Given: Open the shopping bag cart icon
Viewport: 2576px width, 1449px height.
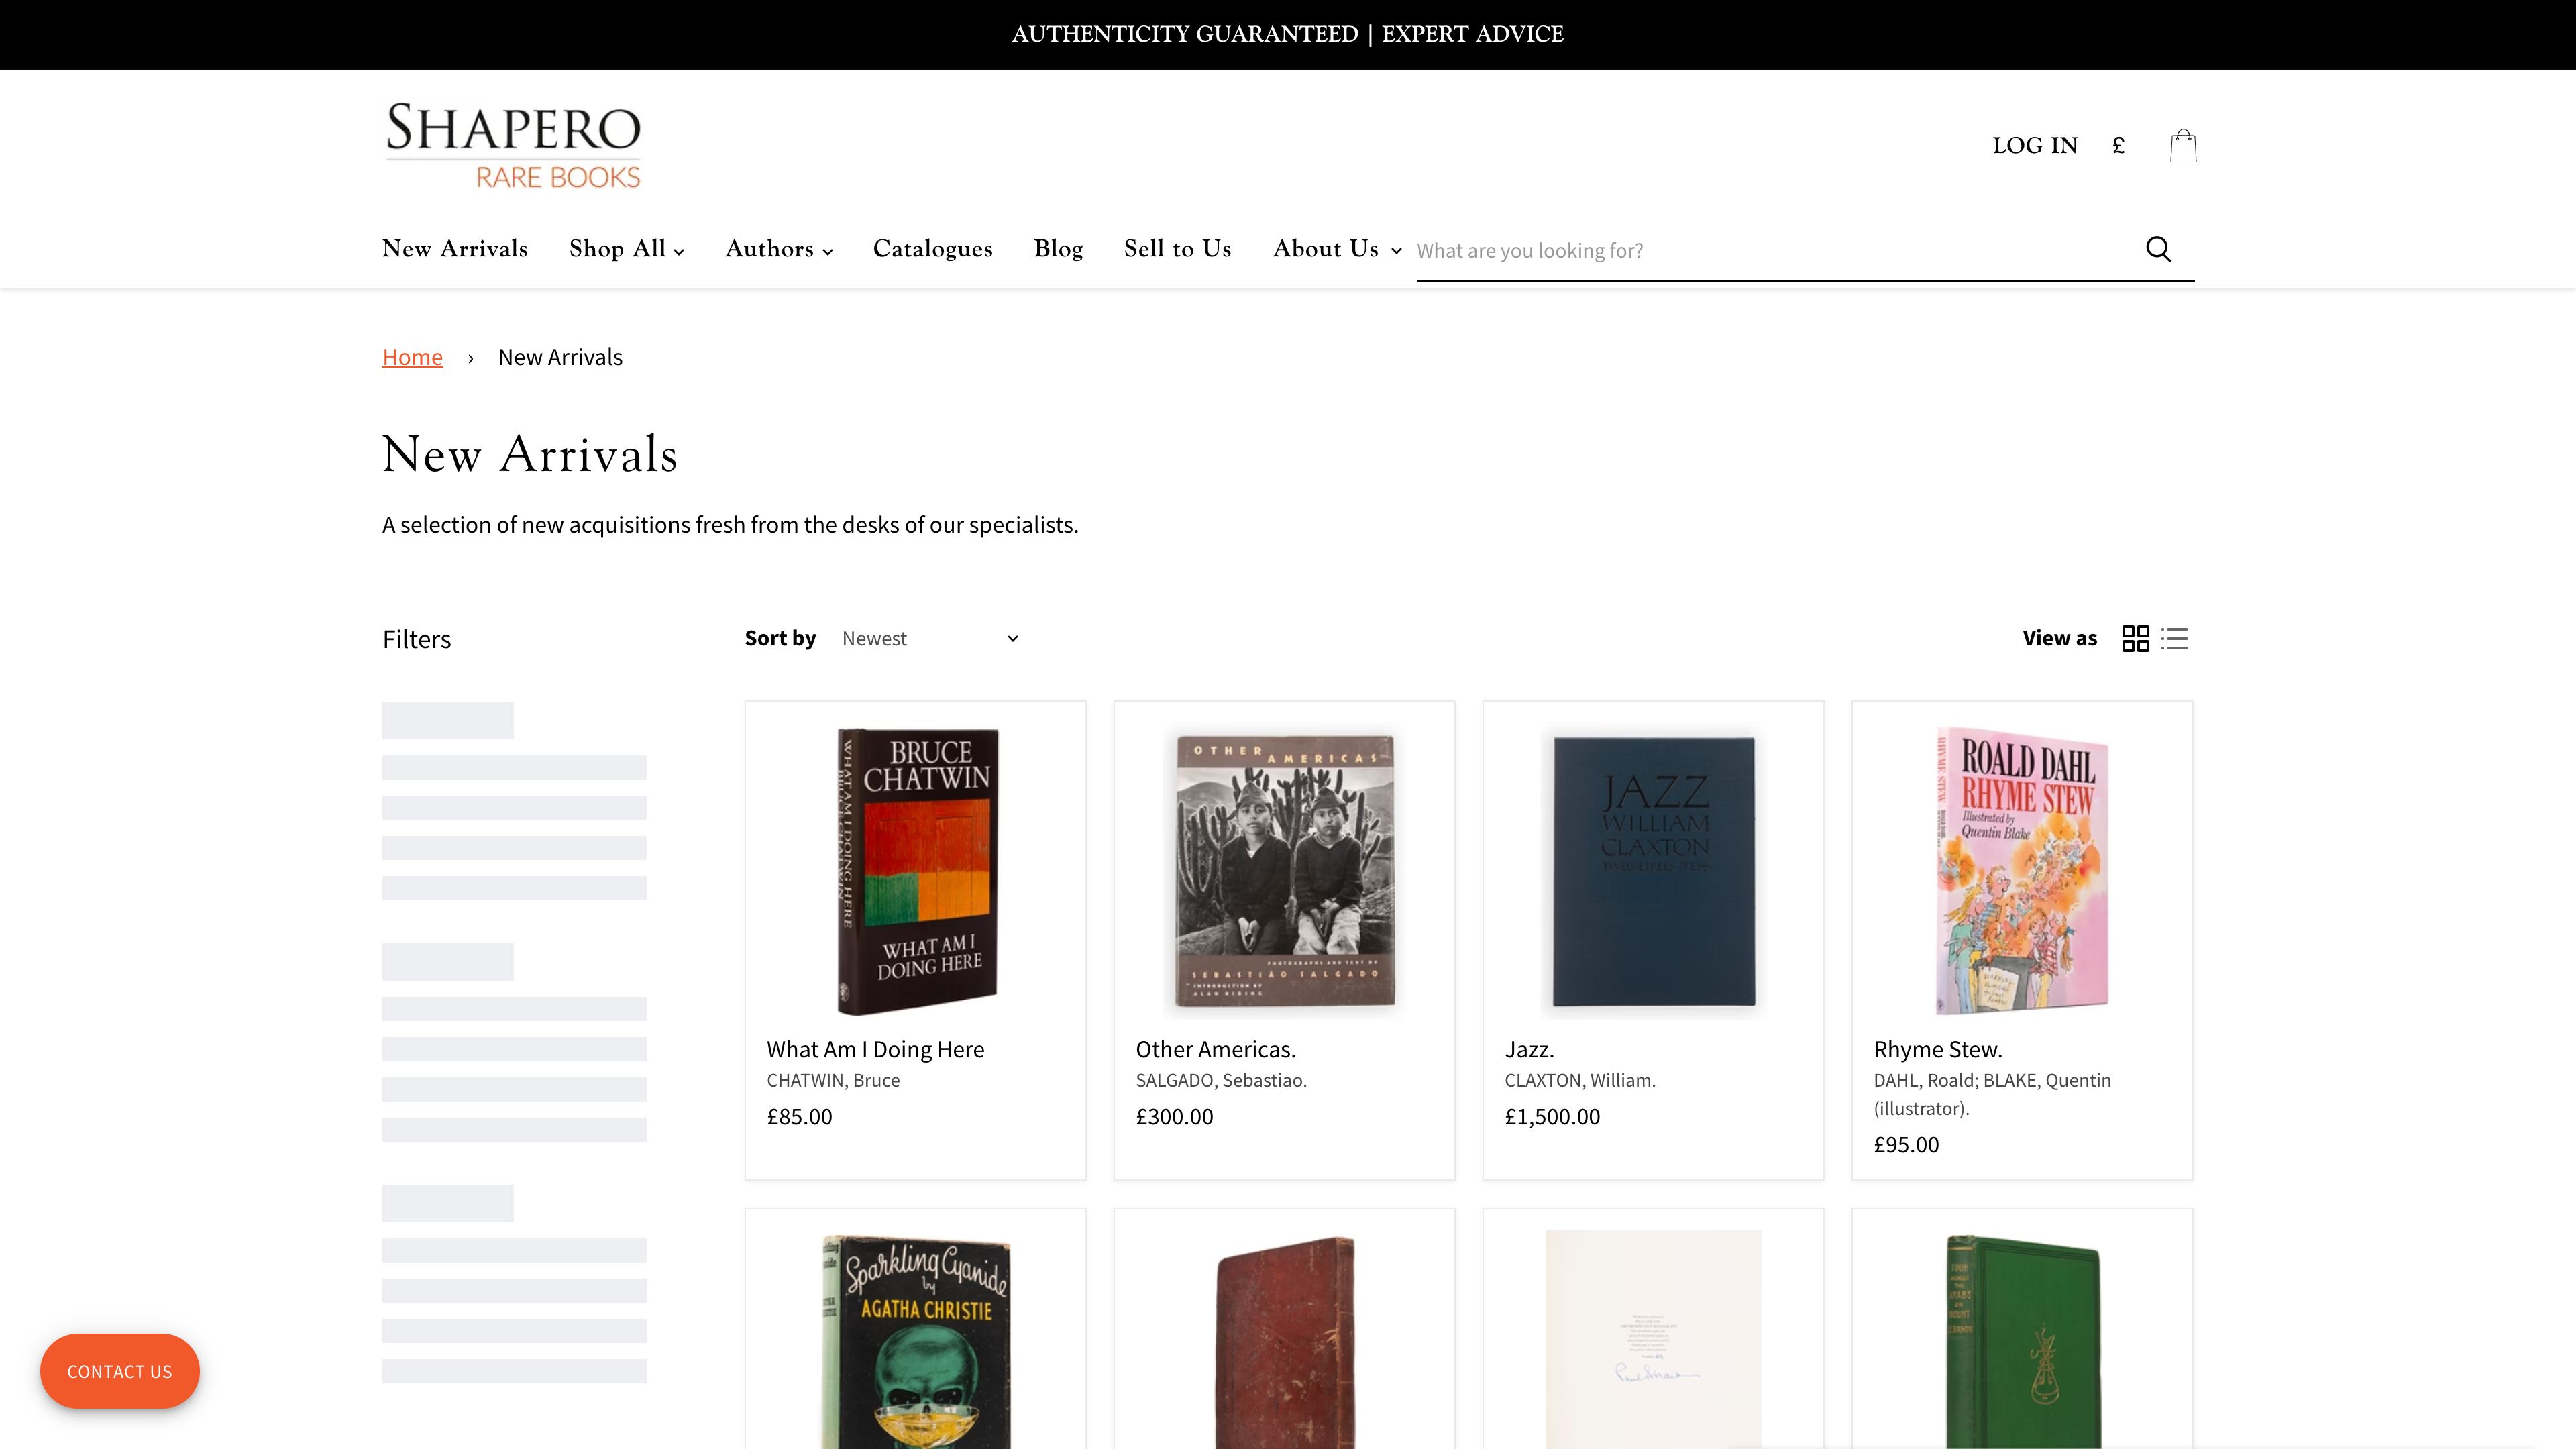Looking at the screenshot, I should pyautogui.click(x=2183, y=146).
